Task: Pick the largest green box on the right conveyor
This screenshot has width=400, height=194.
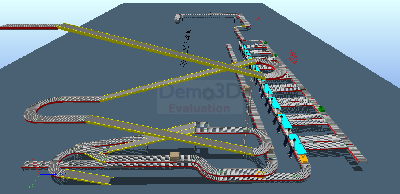Action: (322, 109)
